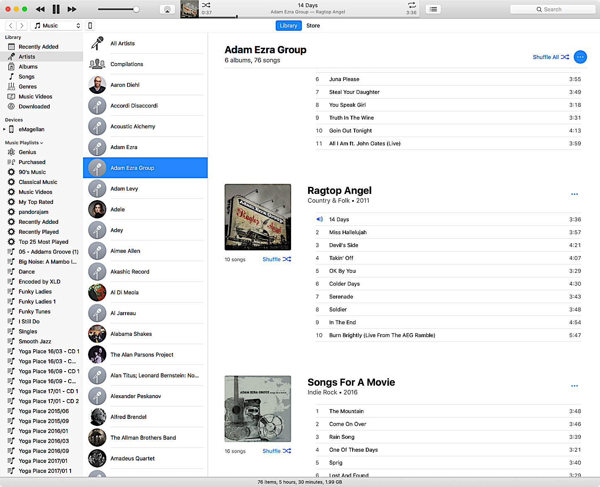Select All Artists in the artist list
600x487 pixels.
point(145,43)
